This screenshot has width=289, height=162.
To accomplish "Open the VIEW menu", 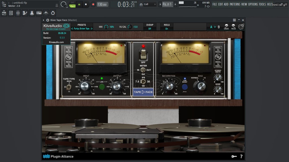I will pyautogui.click(x=244, y=4).
